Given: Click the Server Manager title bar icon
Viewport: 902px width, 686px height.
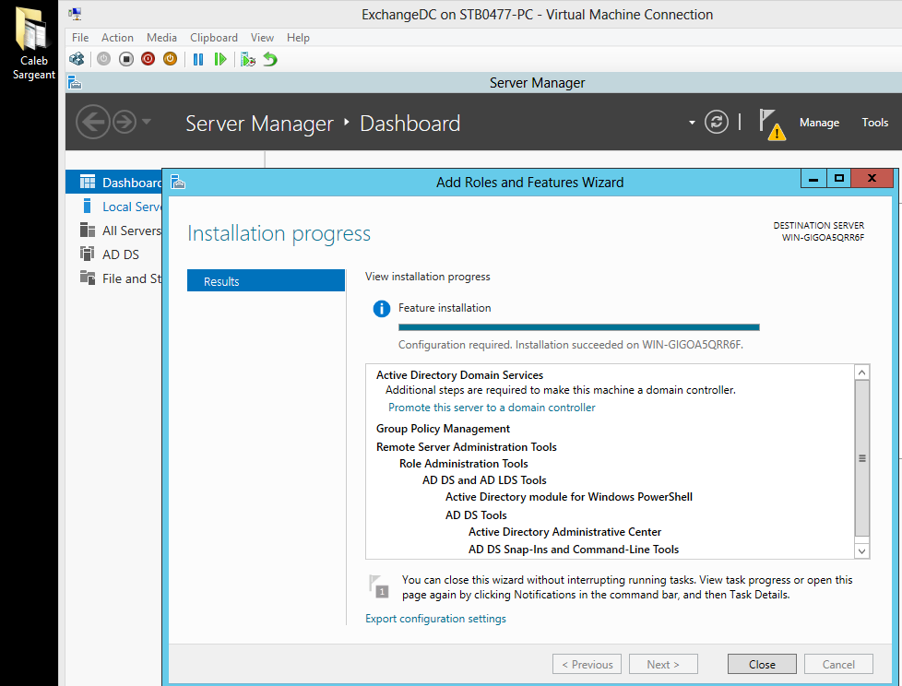Looking at the screenshot, I should click(75, 83).
